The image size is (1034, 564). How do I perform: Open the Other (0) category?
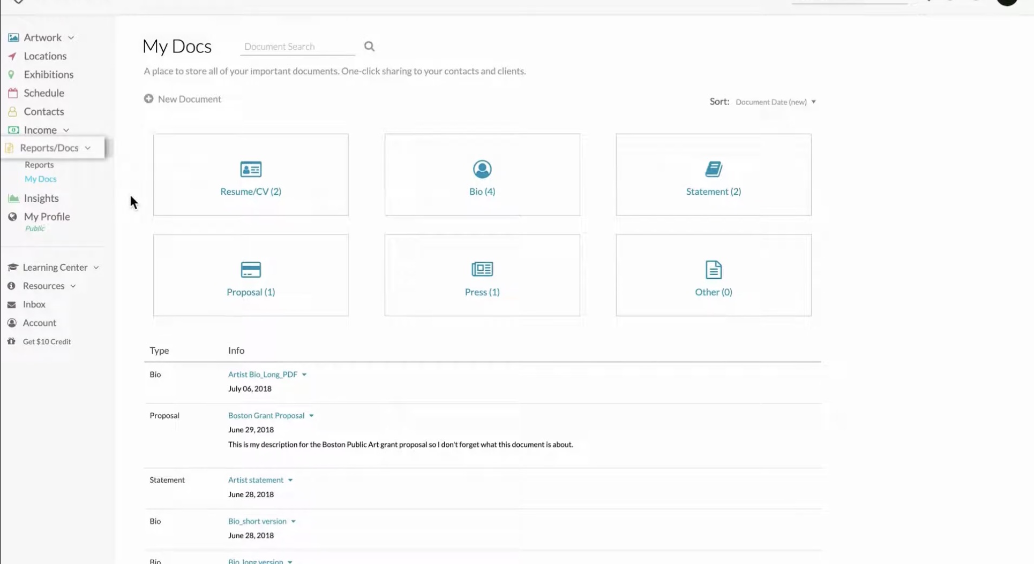tap(714, 275)
